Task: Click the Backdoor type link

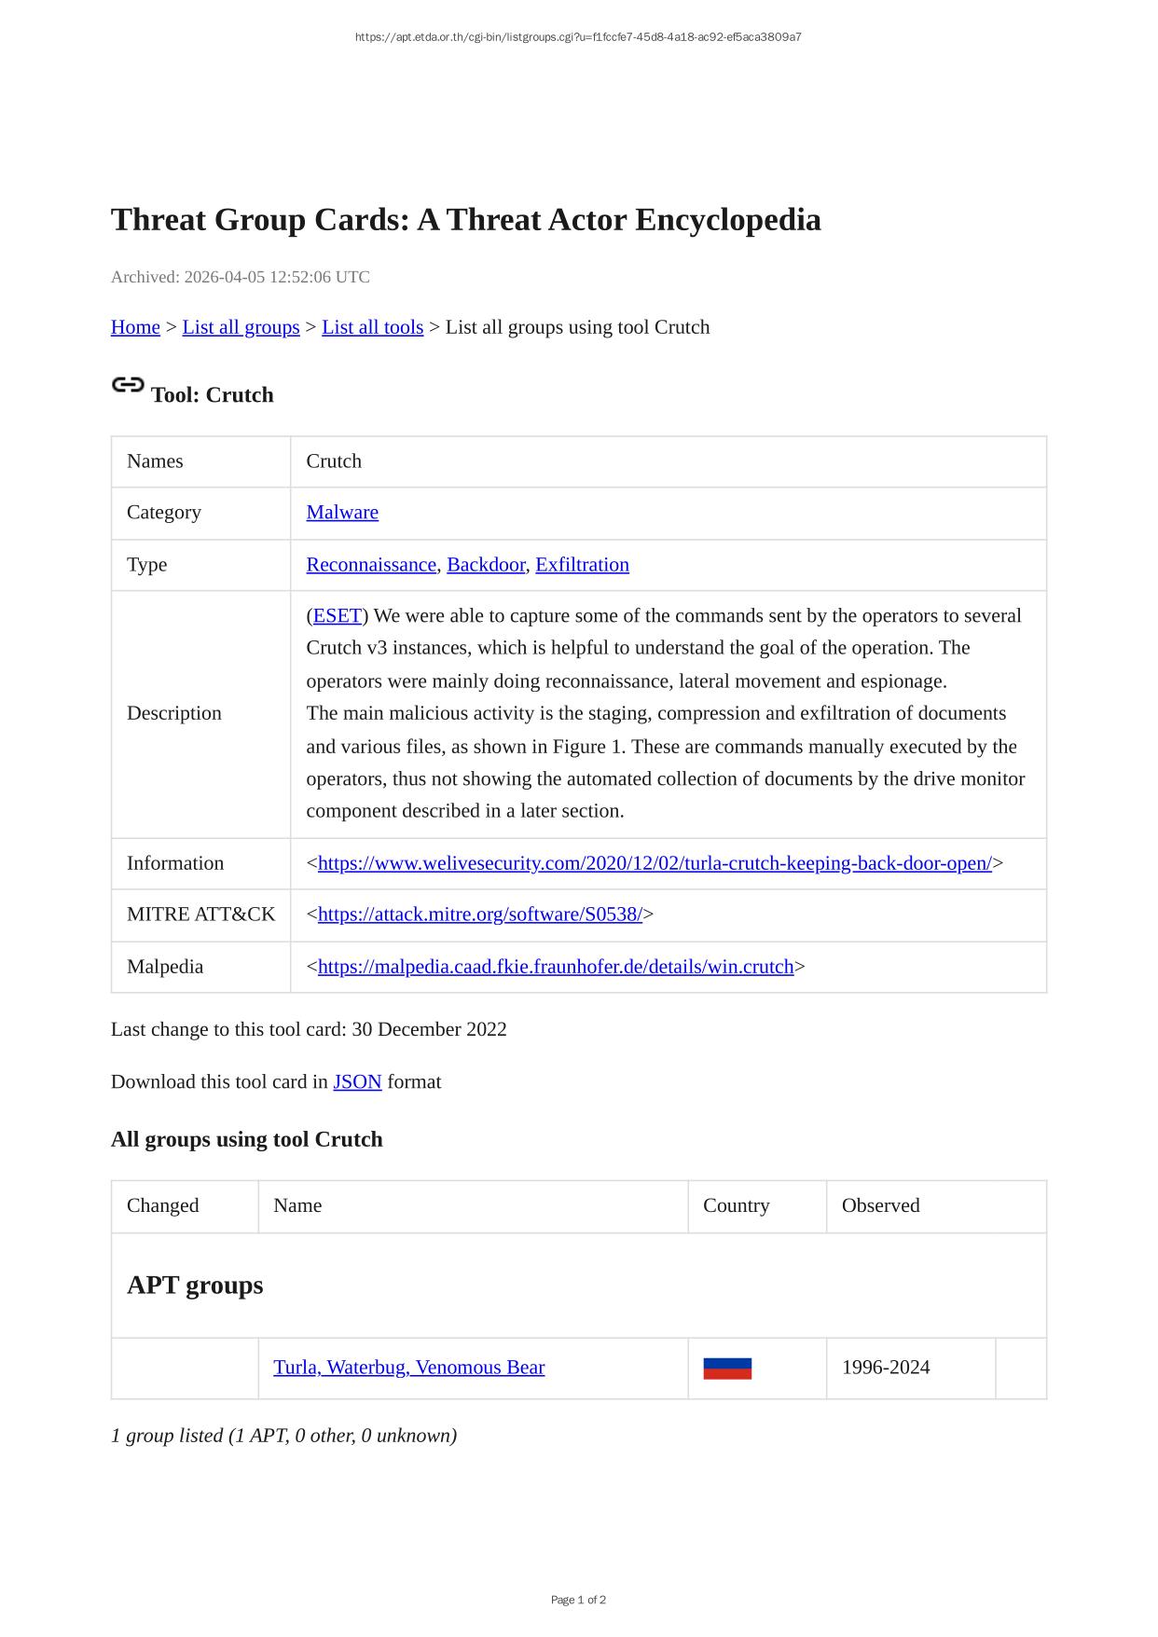Action: 486,564
